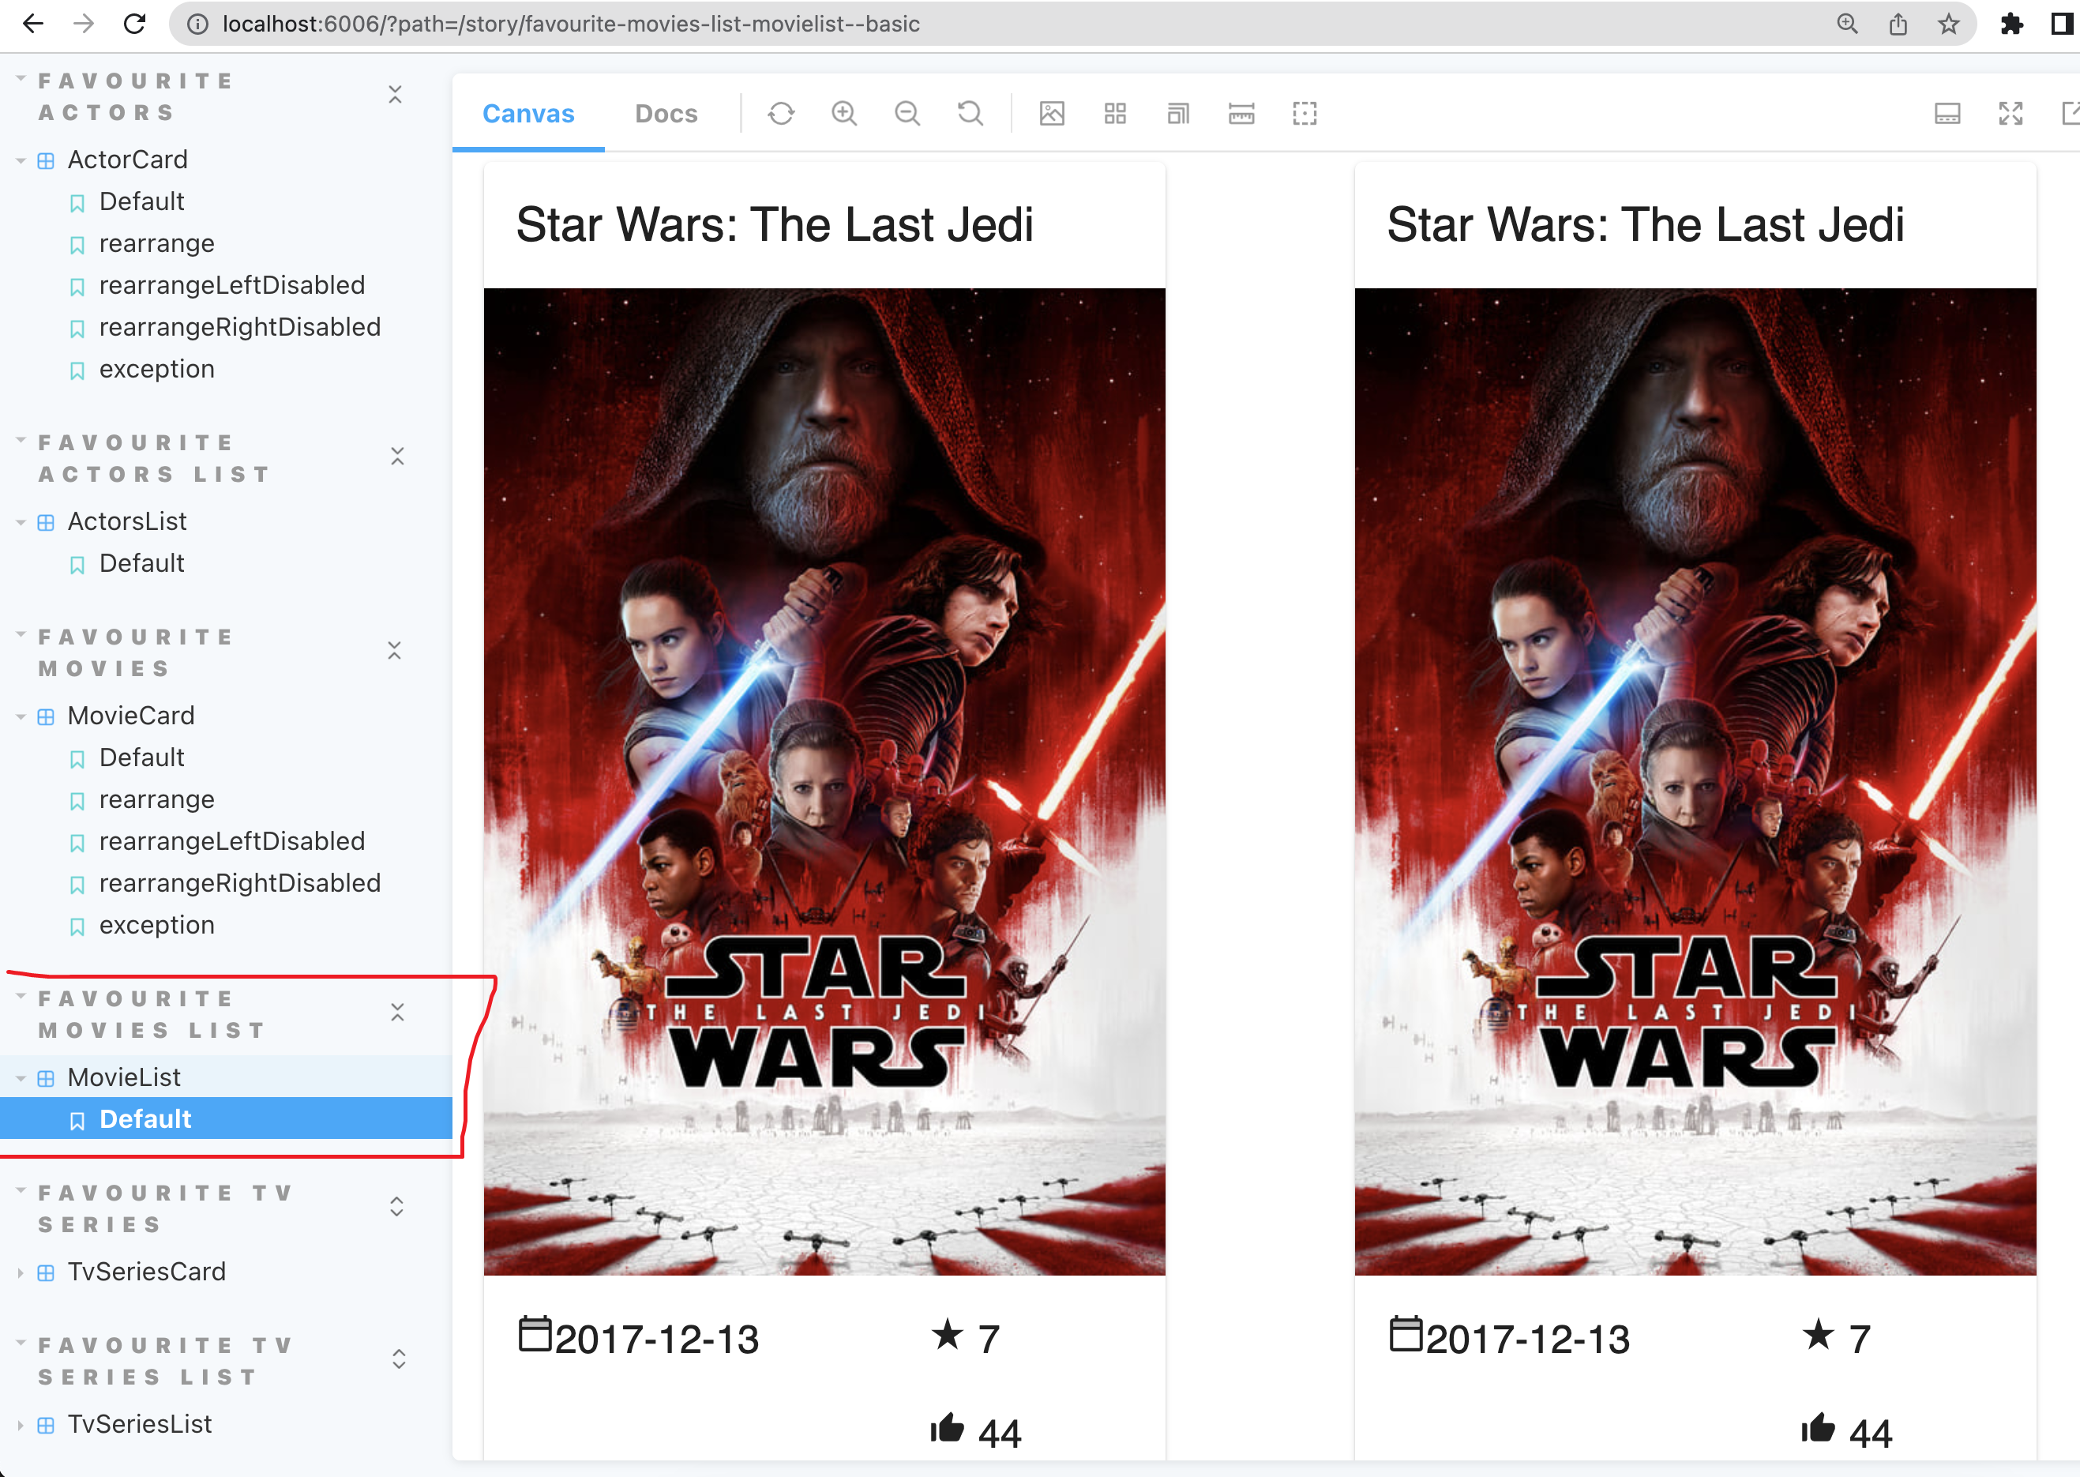Reload the page in the browser

[134, 24]
